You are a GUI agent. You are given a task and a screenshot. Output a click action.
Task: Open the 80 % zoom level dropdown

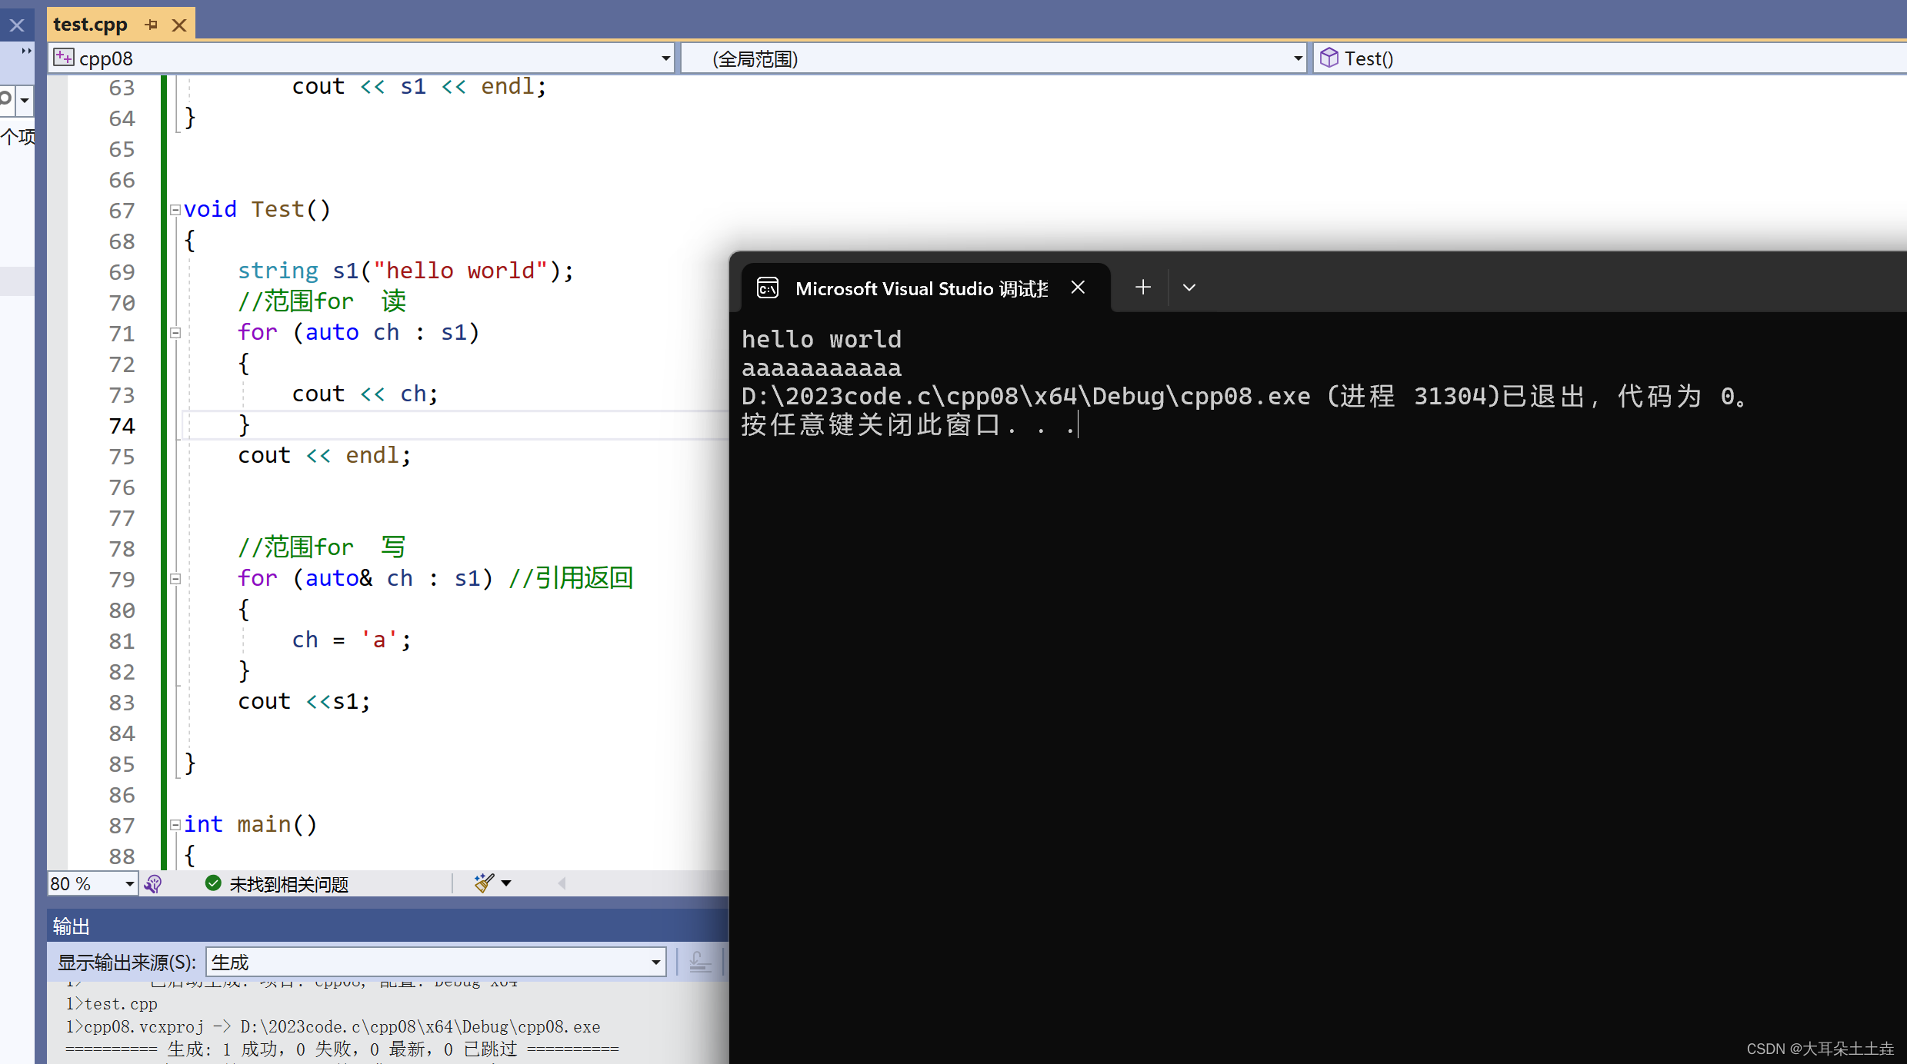click(x=129, y=884)
